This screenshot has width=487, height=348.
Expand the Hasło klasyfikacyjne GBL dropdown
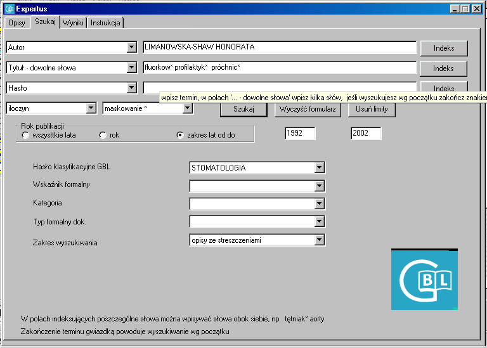tap(320, 168)
